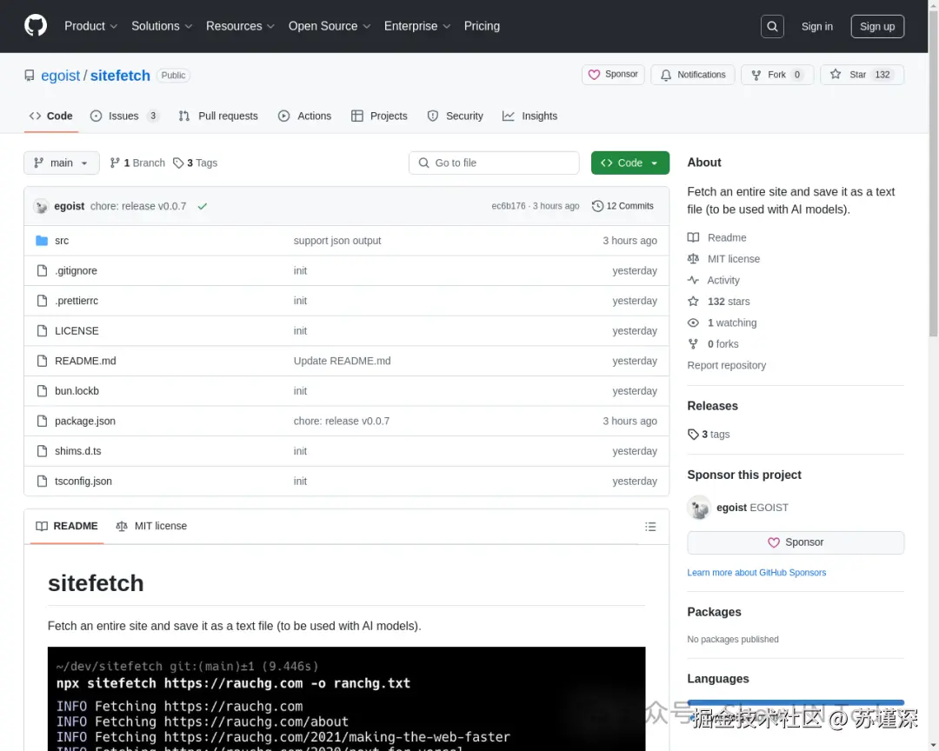The image size is (939, 751).
Task: Select the MIT license tab in file viewer
Action: tap(151, 527)
